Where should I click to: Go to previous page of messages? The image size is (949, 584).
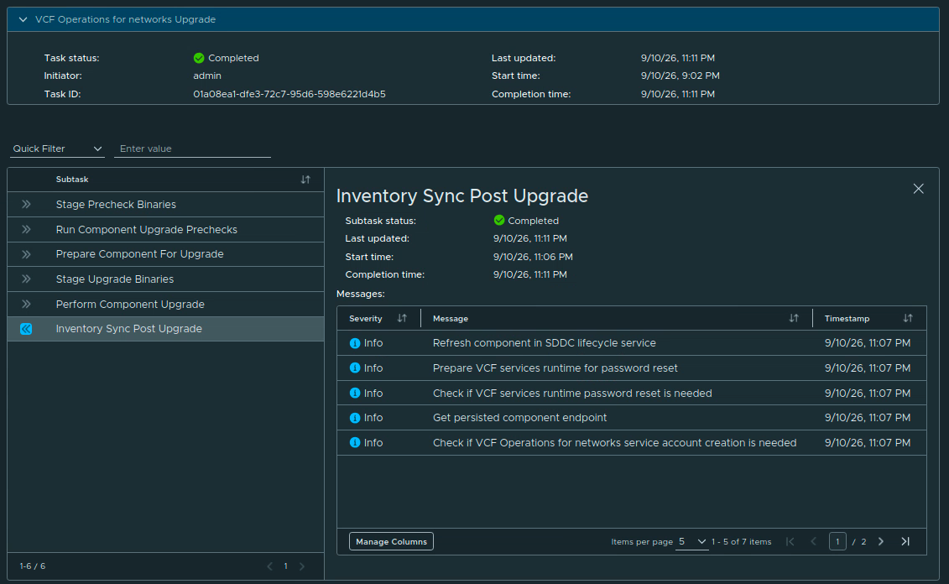point(813,542)
